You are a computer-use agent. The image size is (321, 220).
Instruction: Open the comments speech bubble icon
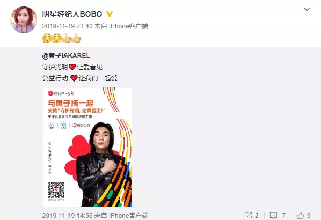(273, 215)
